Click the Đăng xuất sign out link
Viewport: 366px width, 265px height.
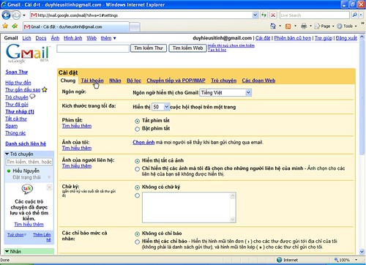(346, 38)
